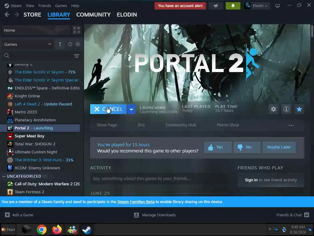Switch to Big Picture mode icon

277,6
